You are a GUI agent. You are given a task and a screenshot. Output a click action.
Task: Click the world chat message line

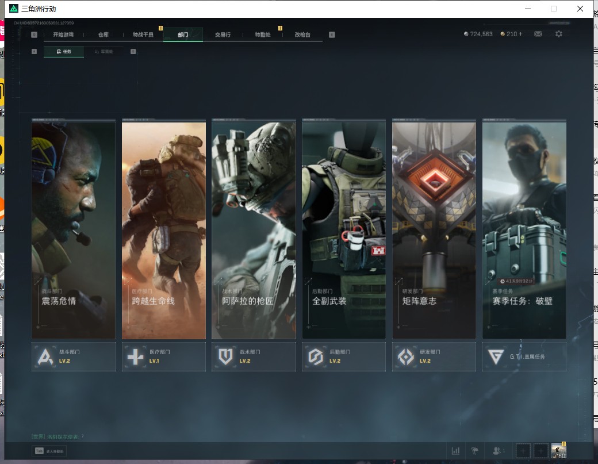click(57, 436)
